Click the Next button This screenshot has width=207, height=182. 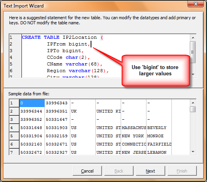[150, 171]
